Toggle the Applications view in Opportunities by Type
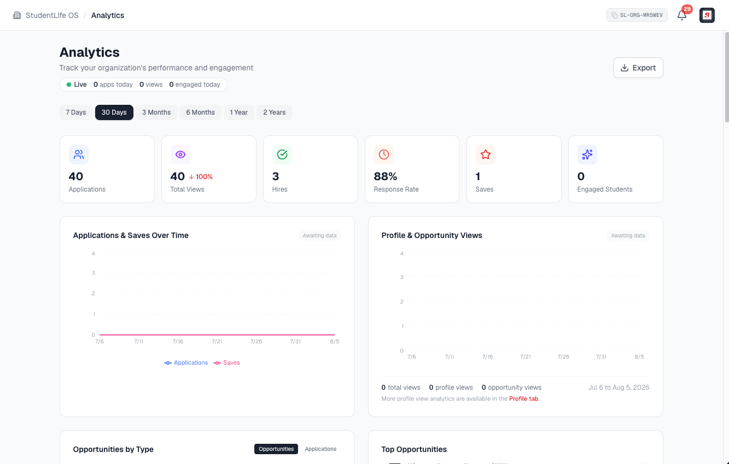Viewport: 729px width, 464px height. point(320,449)
